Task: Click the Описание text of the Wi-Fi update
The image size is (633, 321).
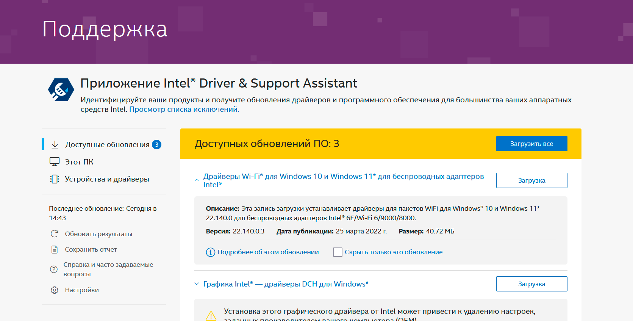Action: [373, 213]
